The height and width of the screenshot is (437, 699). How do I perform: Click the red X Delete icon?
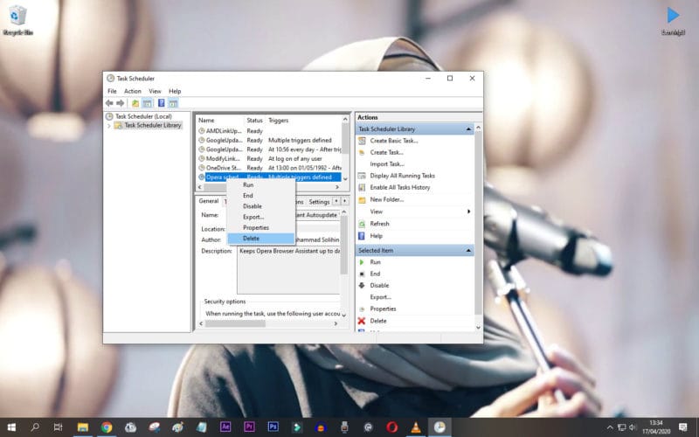(x=362, y=321)
